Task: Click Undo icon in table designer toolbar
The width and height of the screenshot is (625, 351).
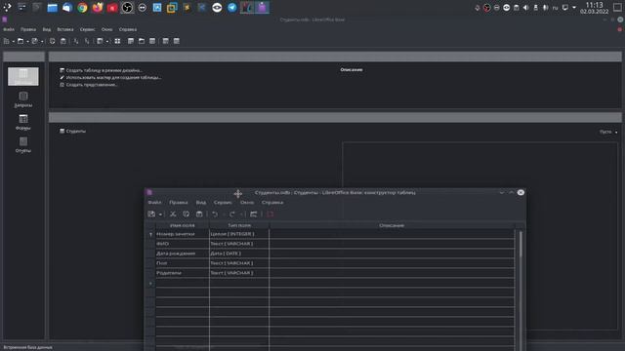Action: tap(215, 214)
